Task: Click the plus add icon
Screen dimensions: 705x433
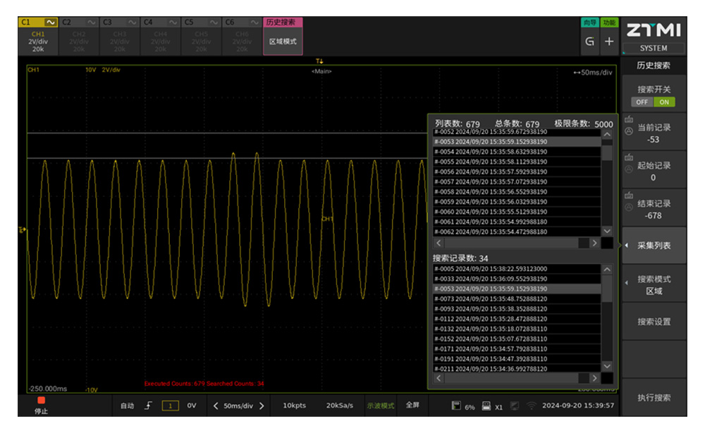Action: click(x=609, y=42)
